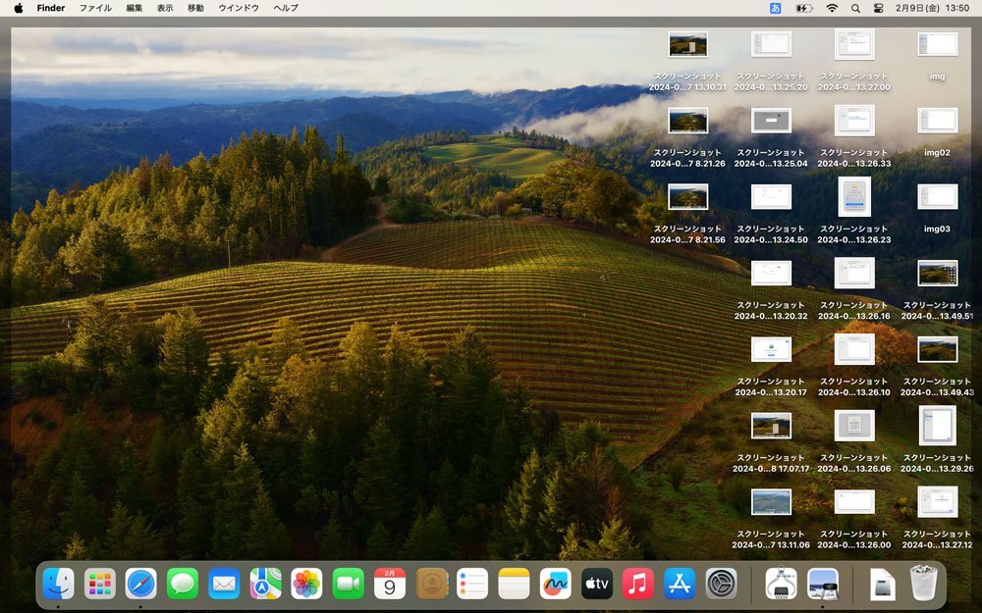Viewport: 982px width, 613px height.
Task: Open the Photos app in Dock
Action: [306, 584]
